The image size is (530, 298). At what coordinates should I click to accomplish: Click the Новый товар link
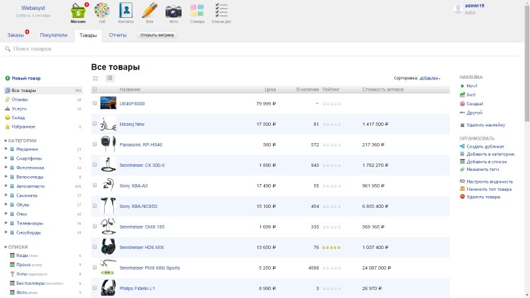(26, 78)
